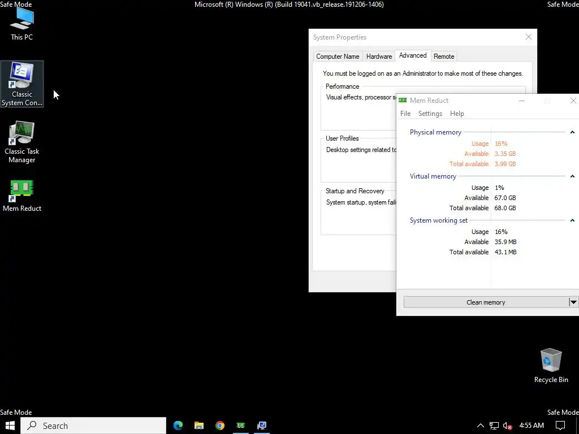Click the 67.0 GB virtual available value
The image size is (579, 434).
pos(505,198)
